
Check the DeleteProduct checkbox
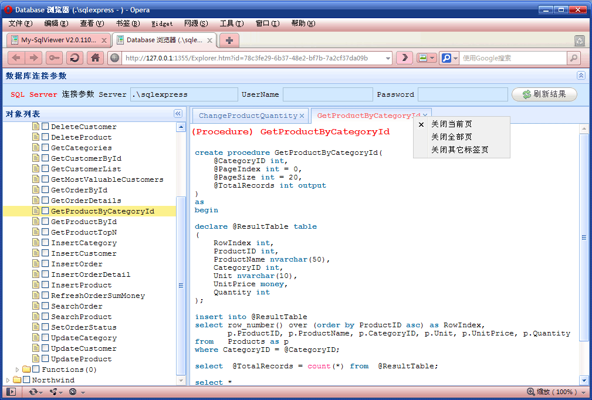[x=45, y=137]
